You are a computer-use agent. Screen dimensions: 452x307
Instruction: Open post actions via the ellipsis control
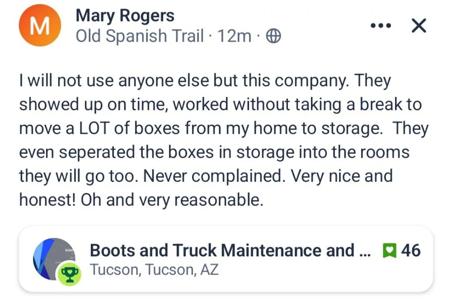click(381, 26)
